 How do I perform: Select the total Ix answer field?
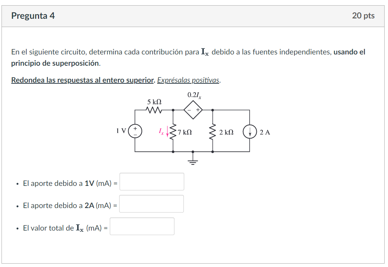pyautogui.click(x=142, y=226)
